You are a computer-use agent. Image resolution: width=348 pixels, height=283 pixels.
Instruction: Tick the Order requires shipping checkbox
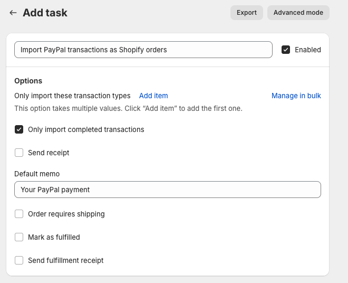click(19, 214)
